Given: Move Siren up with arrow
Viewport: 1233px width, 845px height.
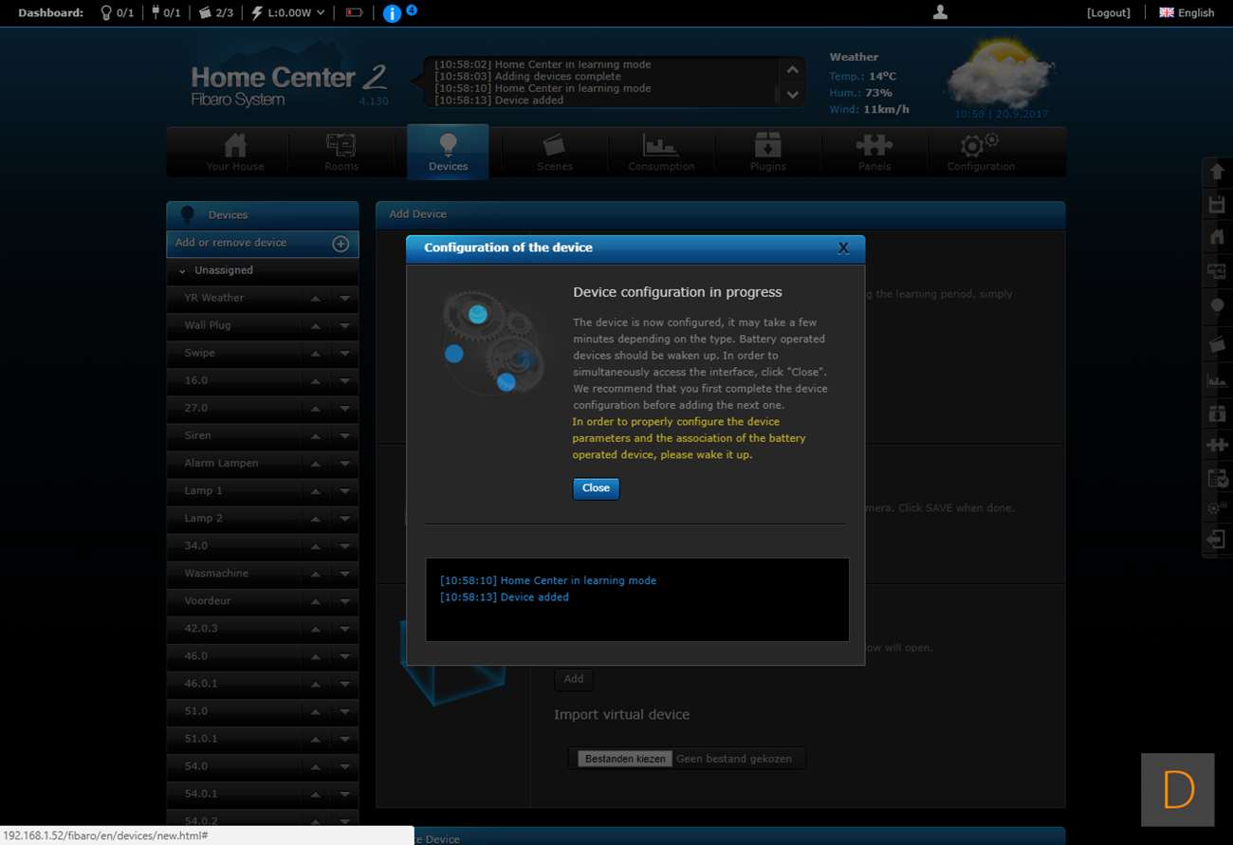Looking at the screenshot, I should [x=315, y=436].
